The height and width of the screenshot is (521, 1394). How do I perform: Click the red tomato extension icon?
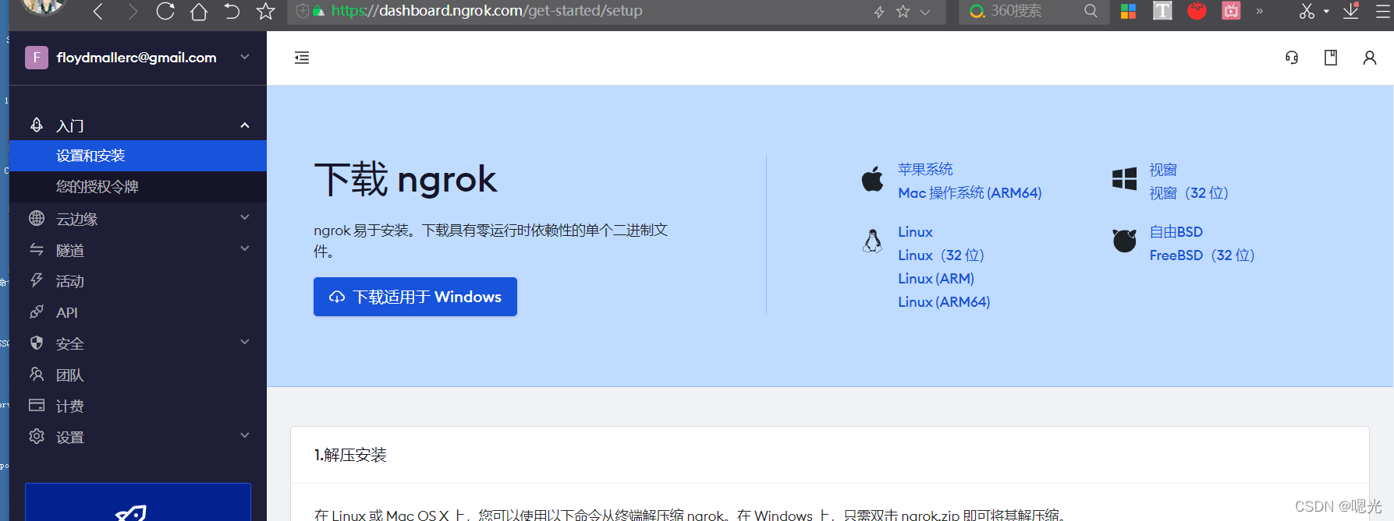(x=1197, y=11)
